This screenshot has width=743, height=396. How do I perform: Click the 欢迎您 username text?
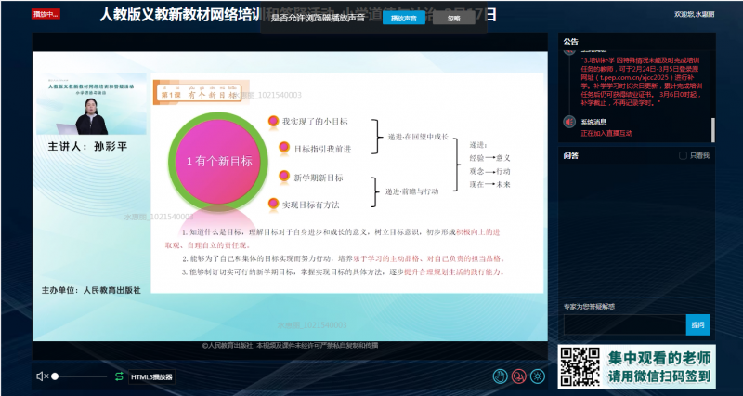pyautogui.click(x=694, y=14)
